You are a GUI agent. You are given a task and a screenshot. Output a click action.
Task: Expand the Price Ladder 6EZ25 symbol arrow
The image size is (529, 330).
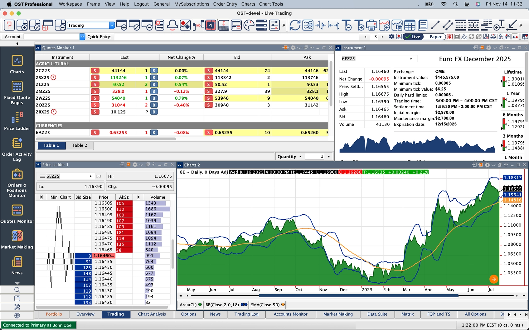91,176
